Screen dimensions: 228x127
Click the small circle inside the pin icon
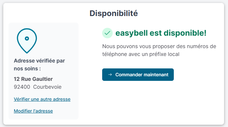(x=27, y=39)
